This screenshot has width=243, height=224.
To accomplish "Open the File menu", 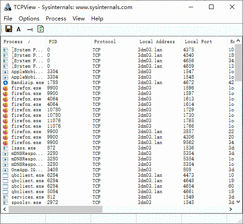I will pos(8,19).
